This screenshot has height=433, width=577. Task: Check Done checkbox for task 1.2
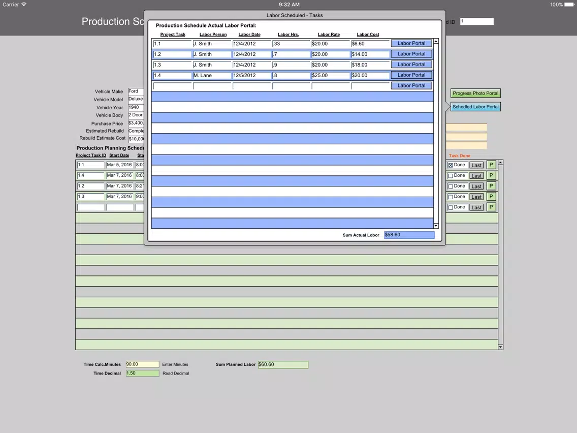(x=451, y=187)
